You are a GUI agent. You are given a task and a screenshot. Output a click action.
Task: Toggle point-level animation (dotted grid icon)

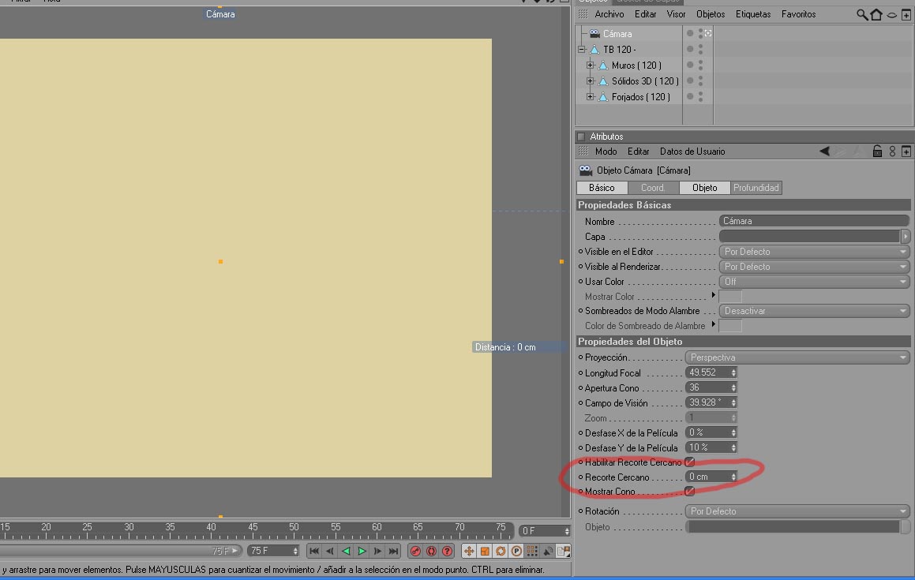pos(532,551)
